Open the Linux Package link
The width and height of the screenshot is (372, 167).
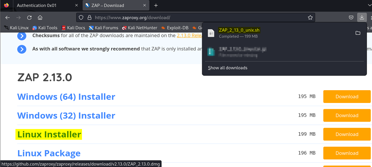pyautogui.click(x=49, y=153)
